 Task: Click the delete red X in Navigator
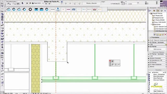165,35
